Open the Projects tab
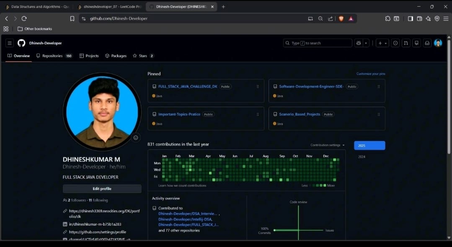 click(x=89, y=55)
